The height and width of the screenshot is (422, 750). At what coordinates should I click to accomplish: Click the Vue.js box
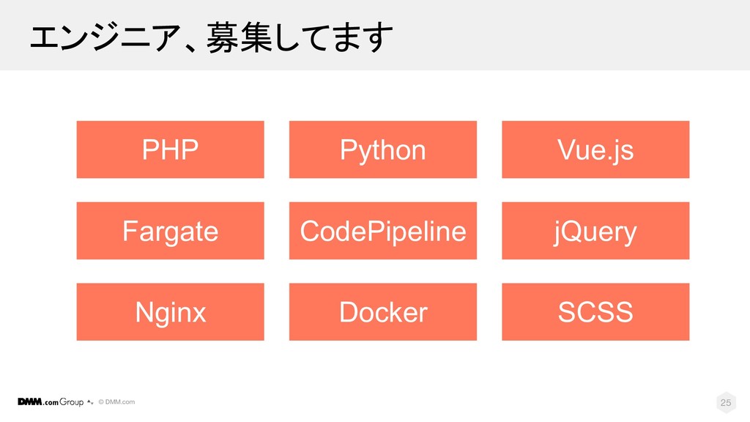(x=595, y=149)
